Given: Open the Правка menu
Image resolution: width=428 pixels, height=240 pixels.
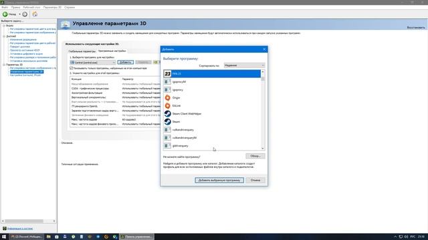Looking at the screenshot, I should pos(15,7).
